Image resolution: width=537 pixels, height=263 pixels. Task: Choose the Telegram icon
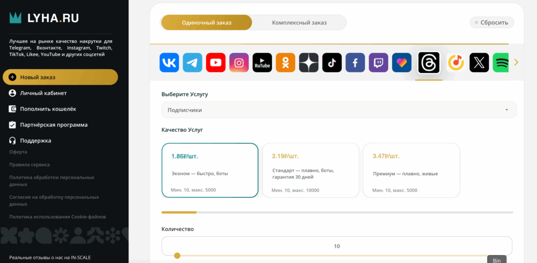pyautogui.click(x=192, y=63)
